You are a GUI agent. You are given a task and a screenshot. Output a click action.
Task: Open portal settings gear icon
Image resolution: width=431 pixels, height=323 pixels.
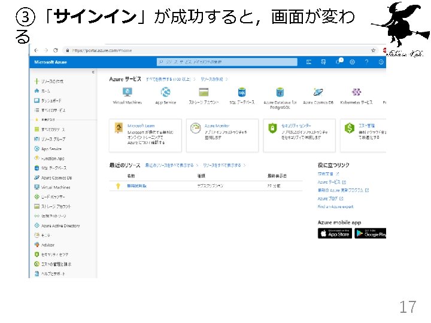point(352,62)
